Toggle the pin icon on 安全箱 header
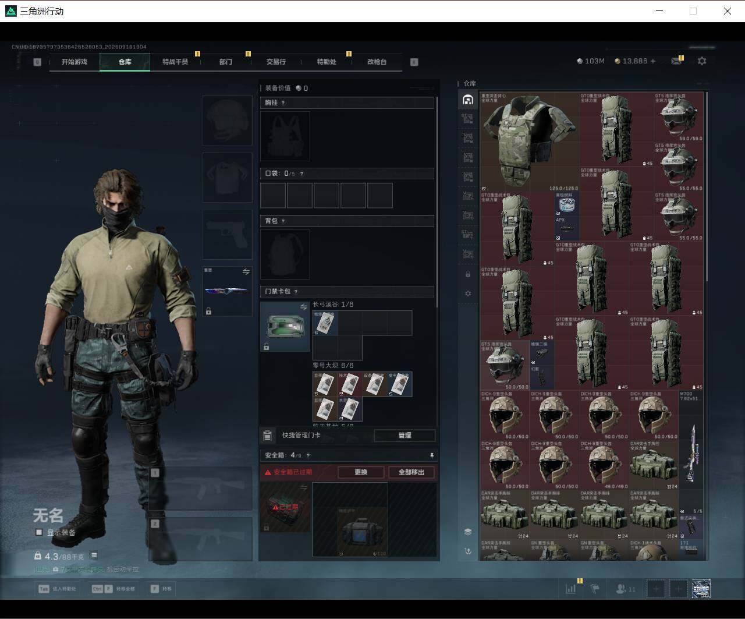The height and width of the screenshot is (619, 745). point(431,455)
